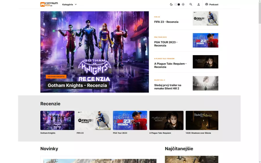
Task: Open Silent Hill 2 sidebar thumbnail
Action: (x=205, y=83)
